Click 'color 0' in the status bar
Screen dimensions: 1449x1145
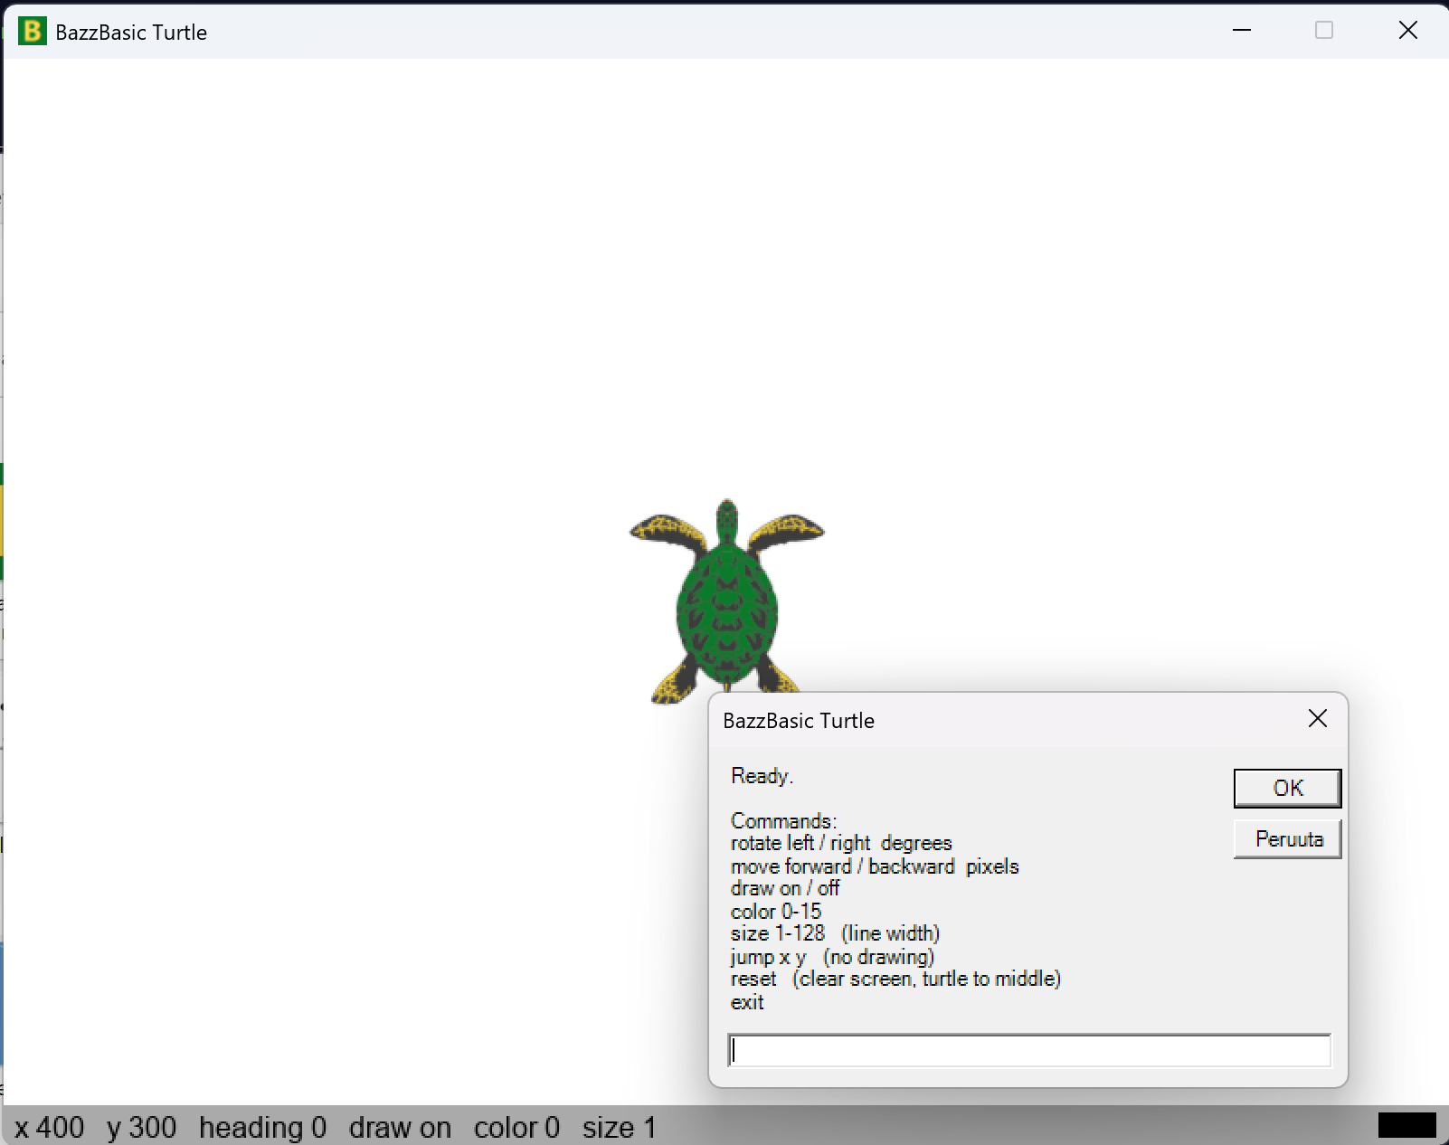coord(516,1128)
